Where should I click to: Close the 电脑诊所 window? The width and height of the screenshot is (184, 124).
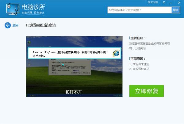pyautogui.click(x=179, y=2)
